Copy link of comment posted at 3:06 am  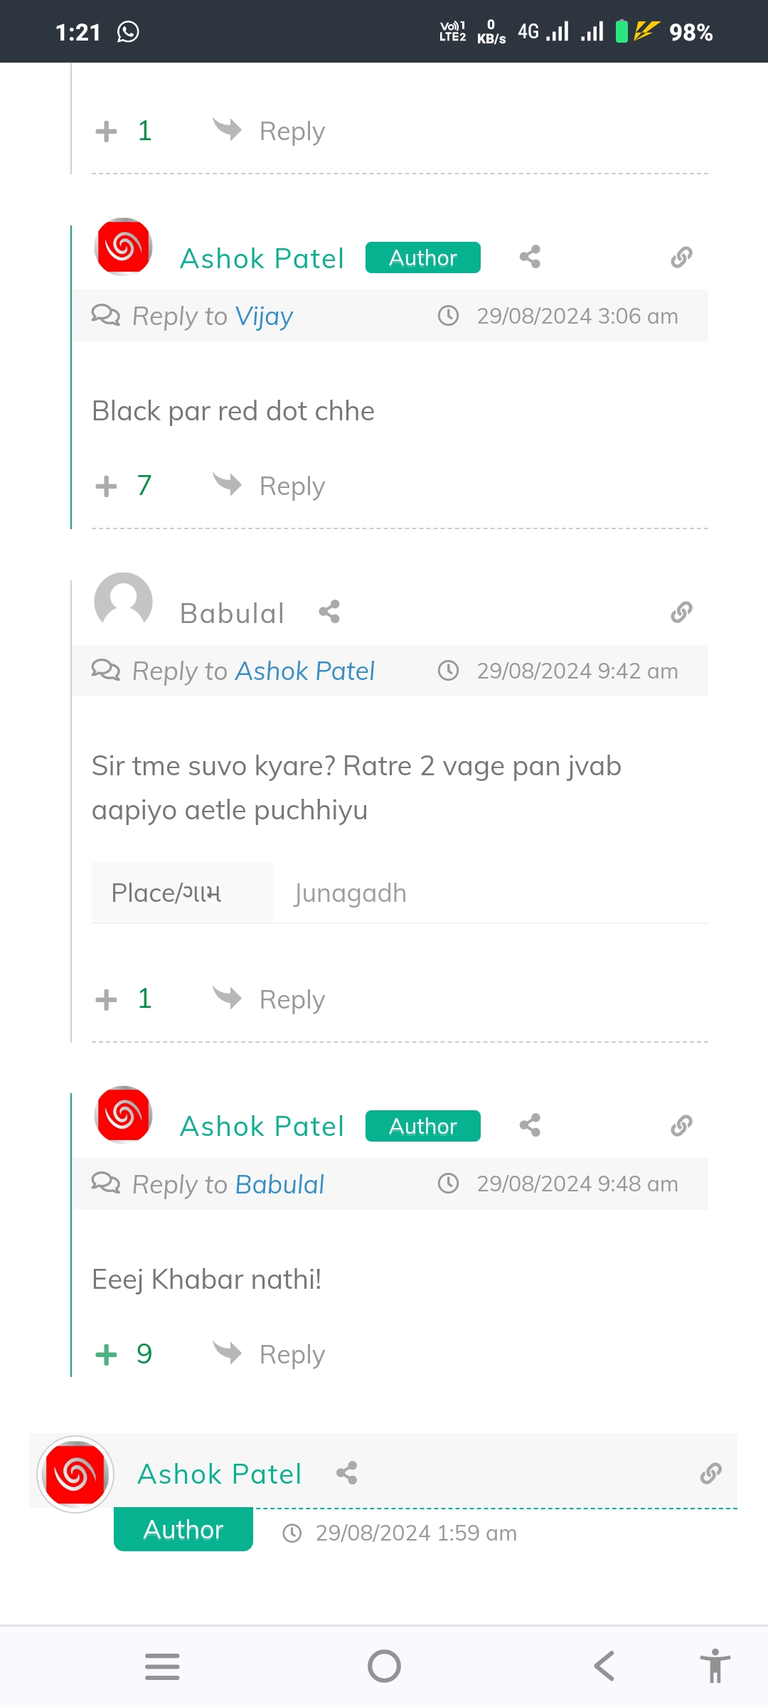tap(681, 257)
